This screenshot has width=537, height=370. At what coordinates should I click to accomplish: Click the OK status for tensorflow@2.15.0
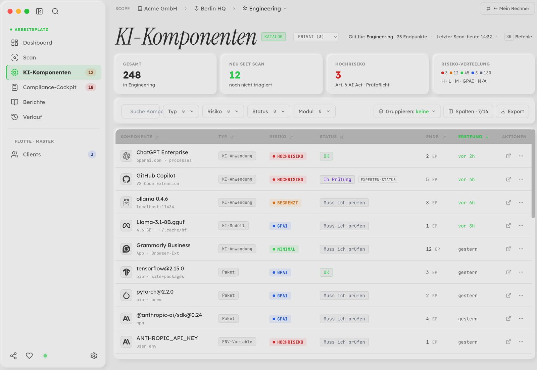326,272
